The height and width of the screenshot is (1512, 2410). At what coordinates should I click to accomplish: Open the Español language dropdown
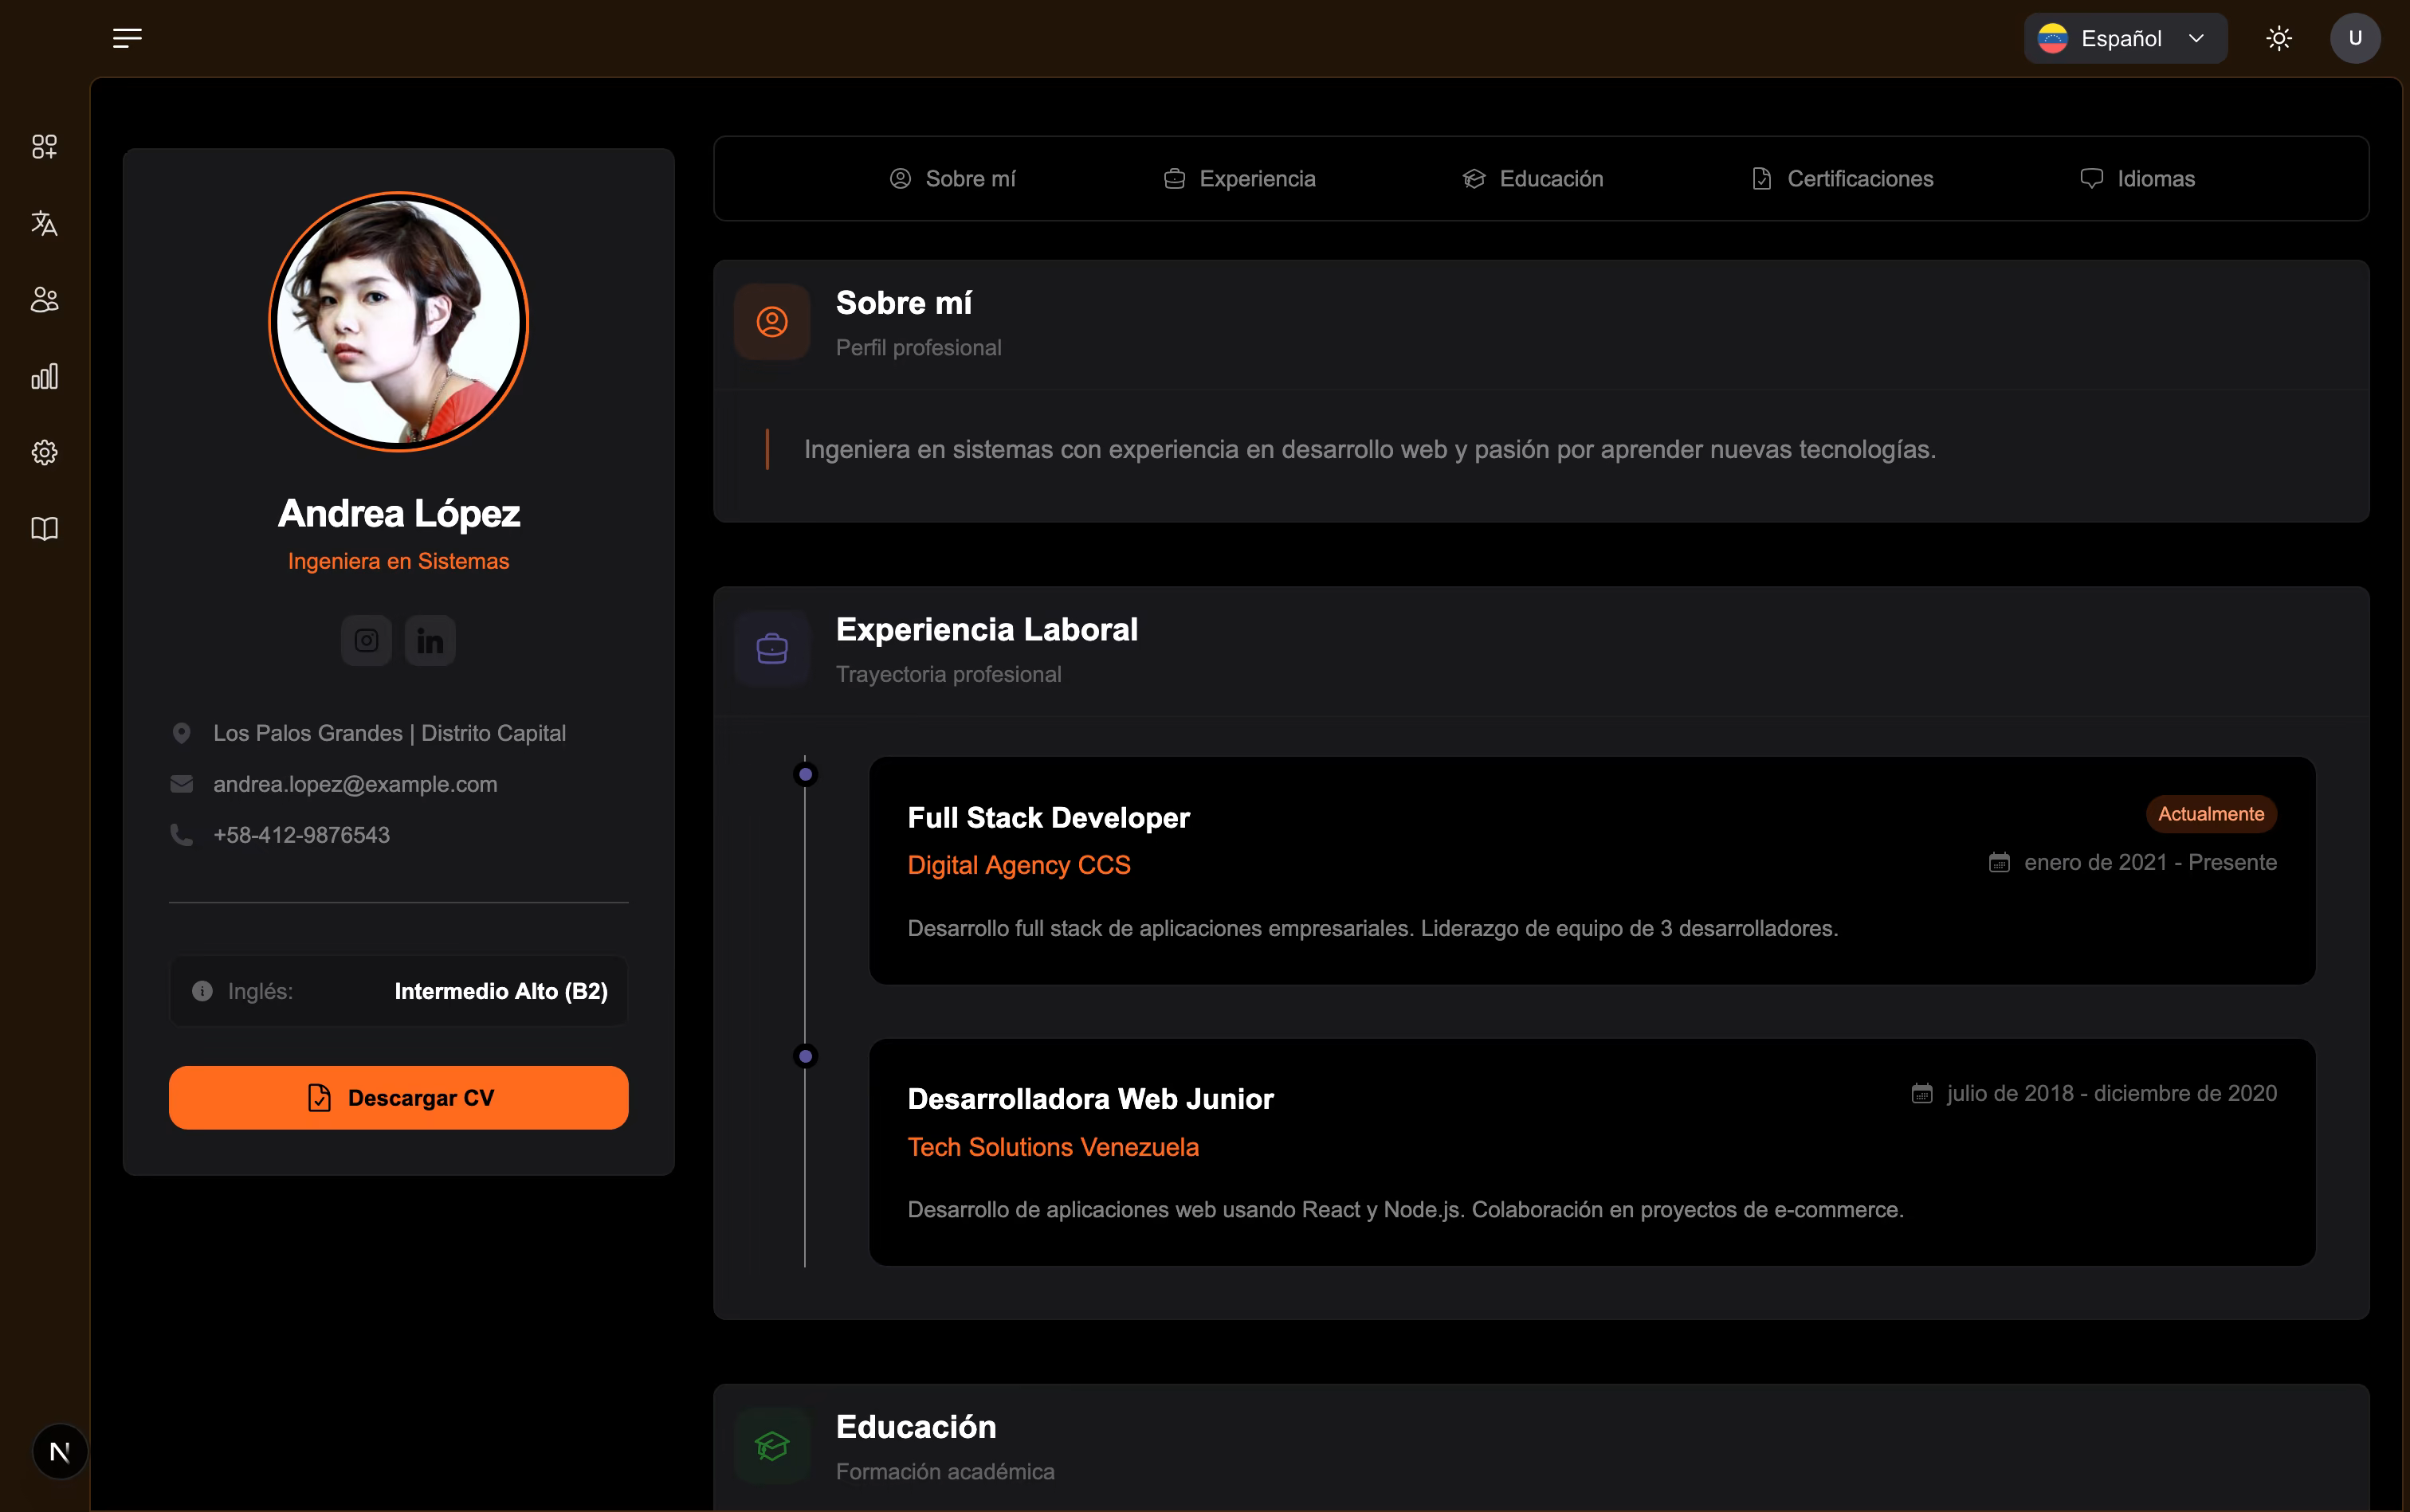2125,38
